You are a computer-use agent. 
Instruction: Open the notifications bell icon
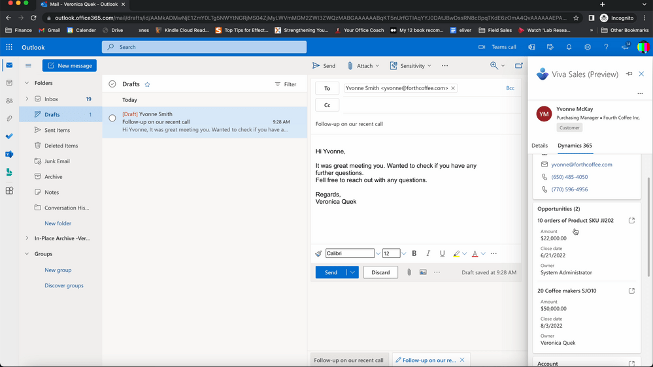(x=569, y=47)
